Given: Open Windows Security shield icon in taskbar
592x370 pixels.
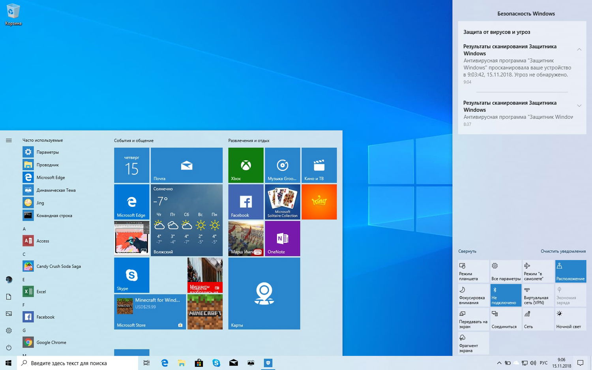Looking at the screenshot, I should (268, 362).
